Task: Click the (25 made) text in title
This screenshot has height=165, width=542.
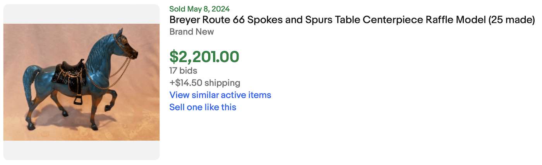Action: point(512,20)
